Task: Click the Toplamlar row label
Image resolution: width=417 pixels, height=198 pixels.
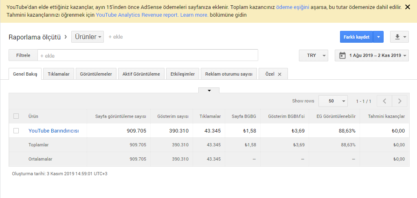Action: click(x=39, y=145)
